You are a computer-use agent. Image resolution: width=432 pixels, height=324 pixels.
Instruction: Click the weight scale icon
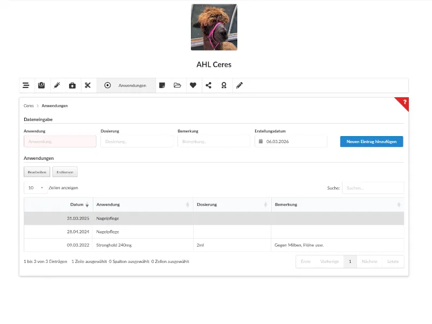41,85
